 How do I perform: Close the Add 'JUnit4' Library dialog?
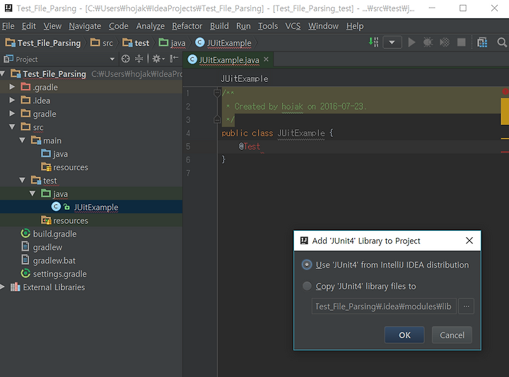469,241
